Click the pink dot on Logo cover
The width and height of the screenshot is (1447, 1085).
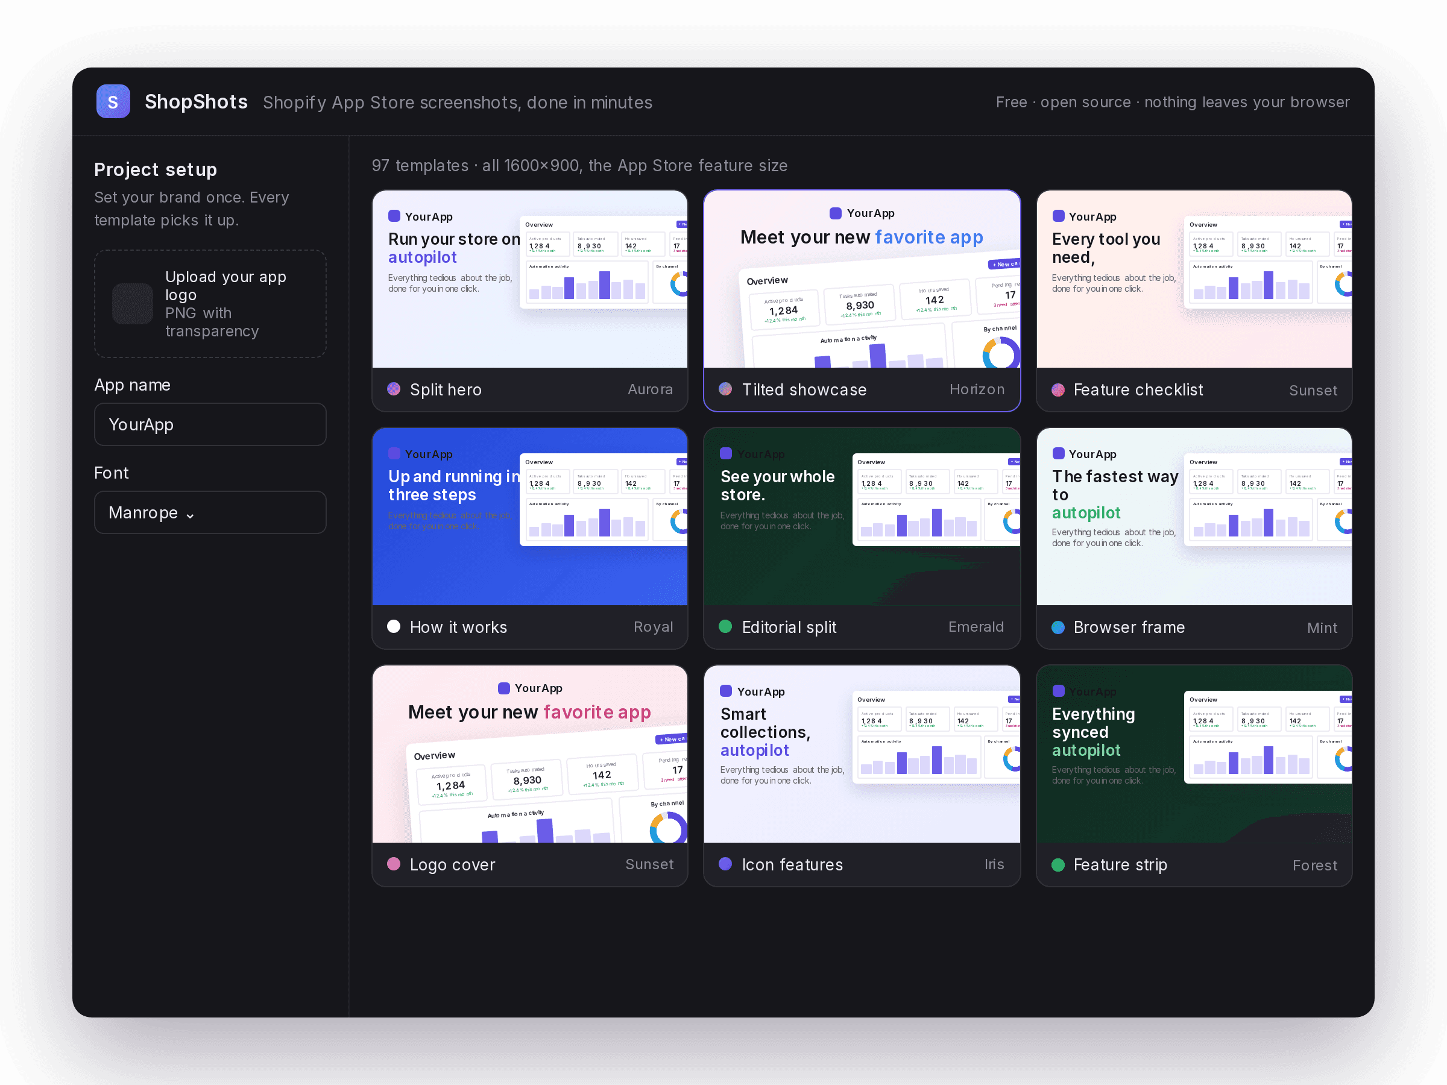pos(394,864)
